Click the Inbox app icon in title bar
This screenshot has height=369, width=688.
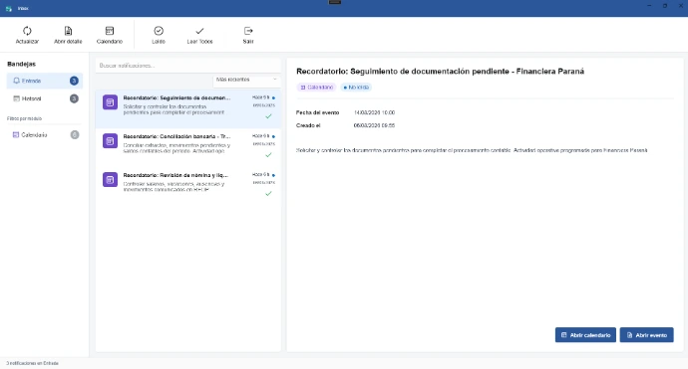coord(8,8)
